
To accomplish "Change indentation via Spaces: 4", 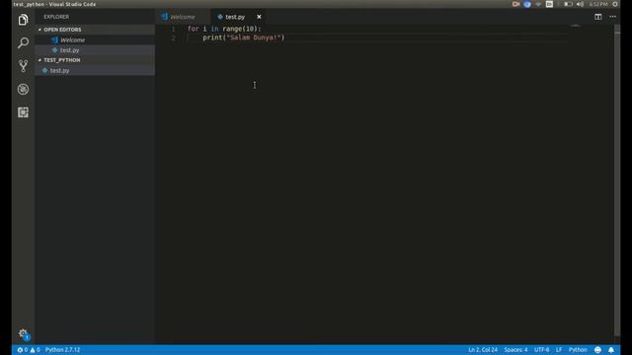I will point(515,350).
